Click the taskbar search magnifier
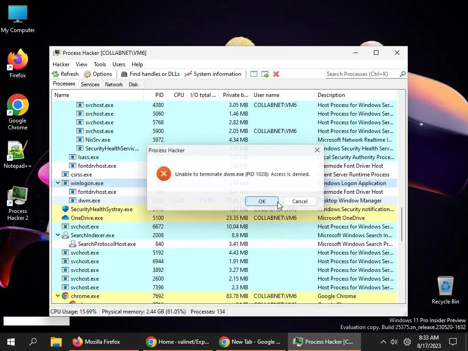The height and width of the screenshot is (351, 468). tap(33, 341)
